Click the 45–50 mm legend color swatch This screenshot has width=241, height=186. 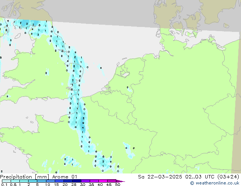pyautogui.click(x=112, y=181)
